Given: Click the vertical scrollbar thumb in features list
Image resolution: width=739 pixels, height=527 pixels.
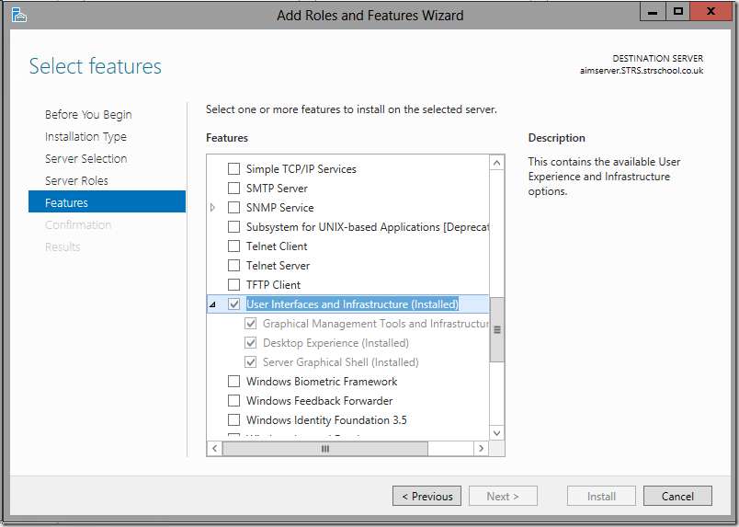Looking at the screenshot, I should 496,330.
